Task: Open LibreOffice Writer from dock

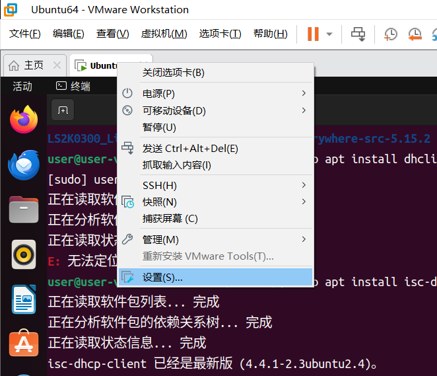Action: point(24,299)
